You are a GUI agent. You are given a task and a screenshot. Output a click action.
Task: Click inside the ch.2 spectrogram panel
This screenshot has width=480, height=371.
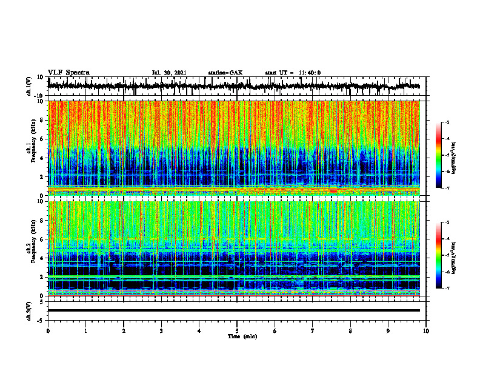tap(234, 249)
